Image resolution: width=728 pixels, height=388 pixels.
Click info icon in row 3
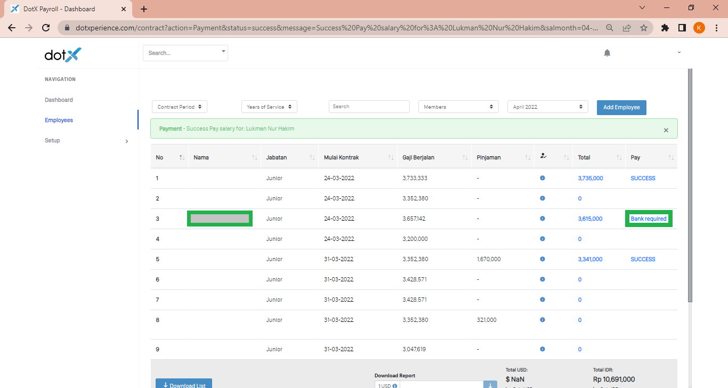(x=543, y=219)
